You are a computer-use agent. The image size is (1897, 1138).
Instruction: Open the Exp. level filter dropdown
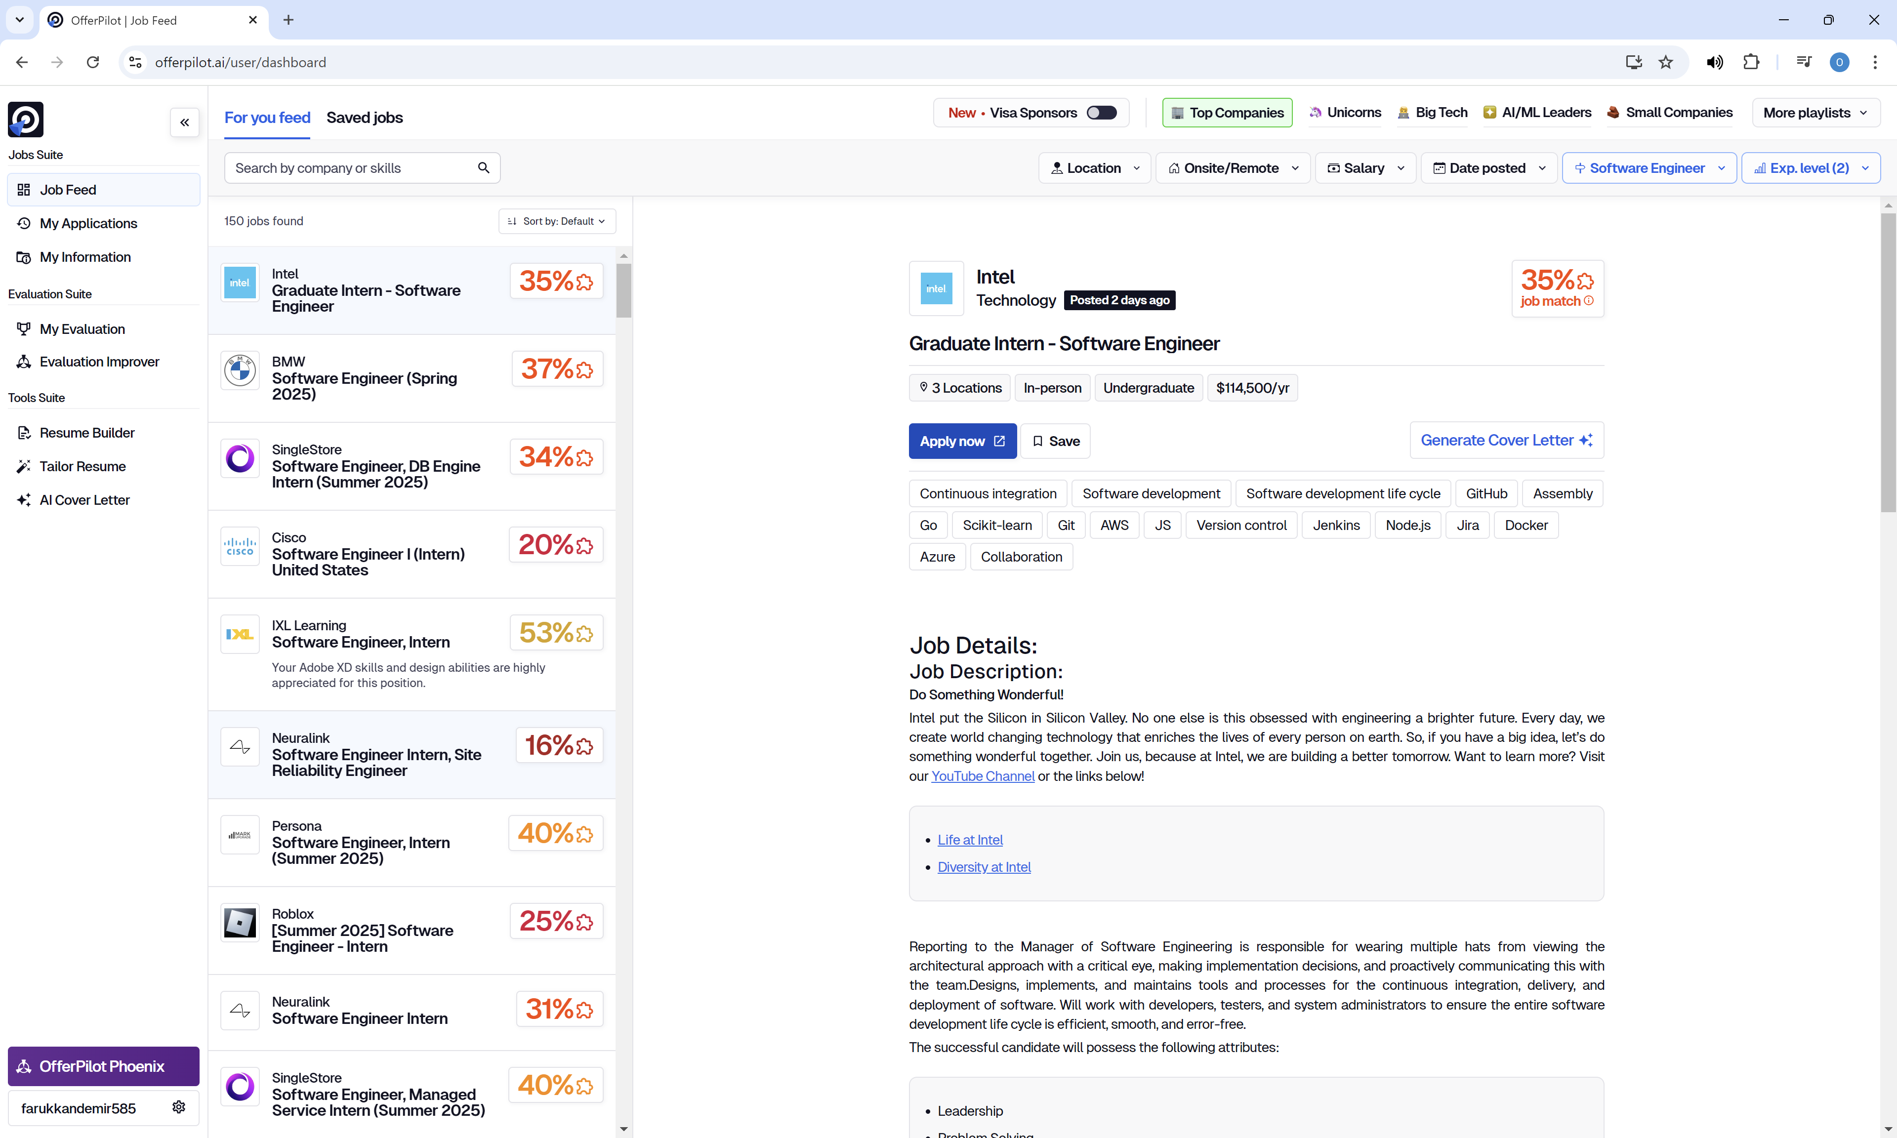point(1811,168)
